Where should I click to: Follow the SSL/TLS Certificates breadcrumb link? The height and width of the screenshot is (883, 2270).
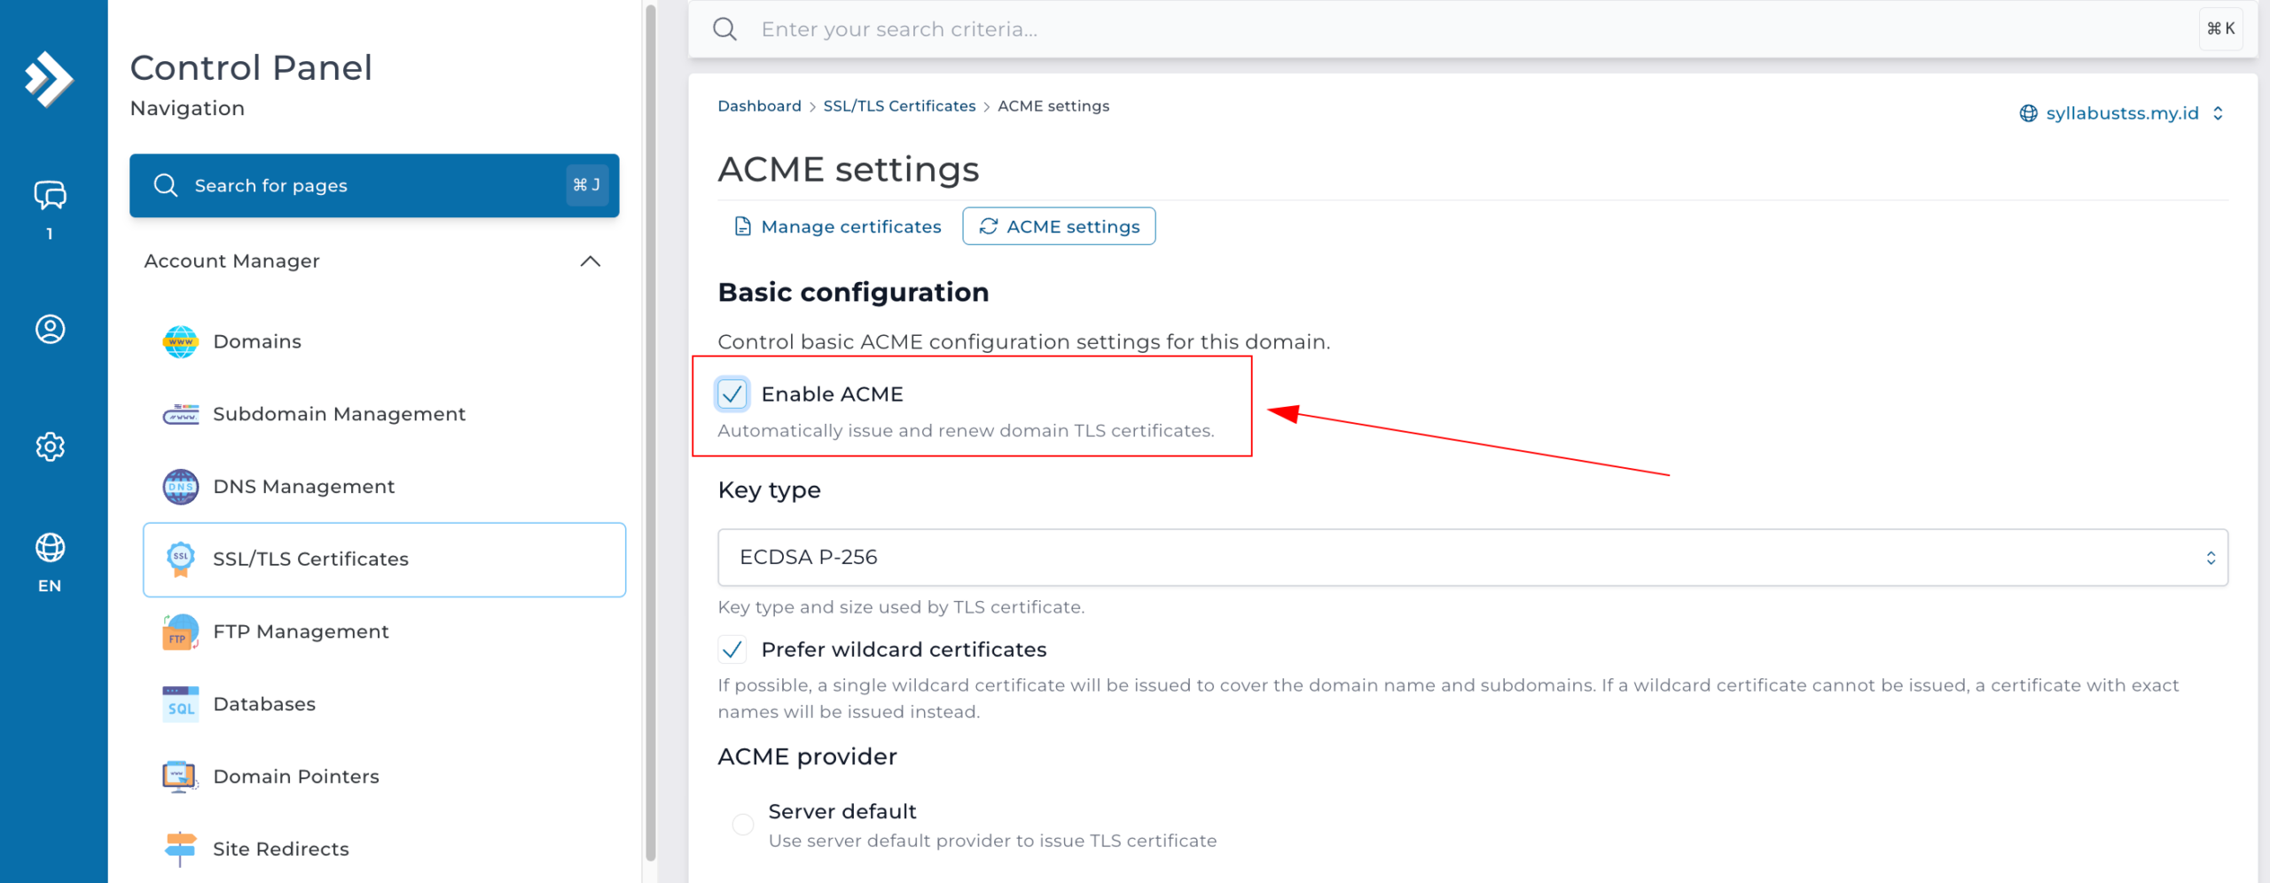tap(899, 106)
